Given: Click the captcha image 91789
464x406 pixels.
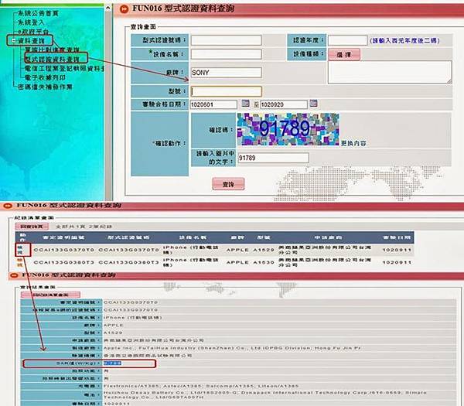Looking at the screenshot, I should (288, 129).
